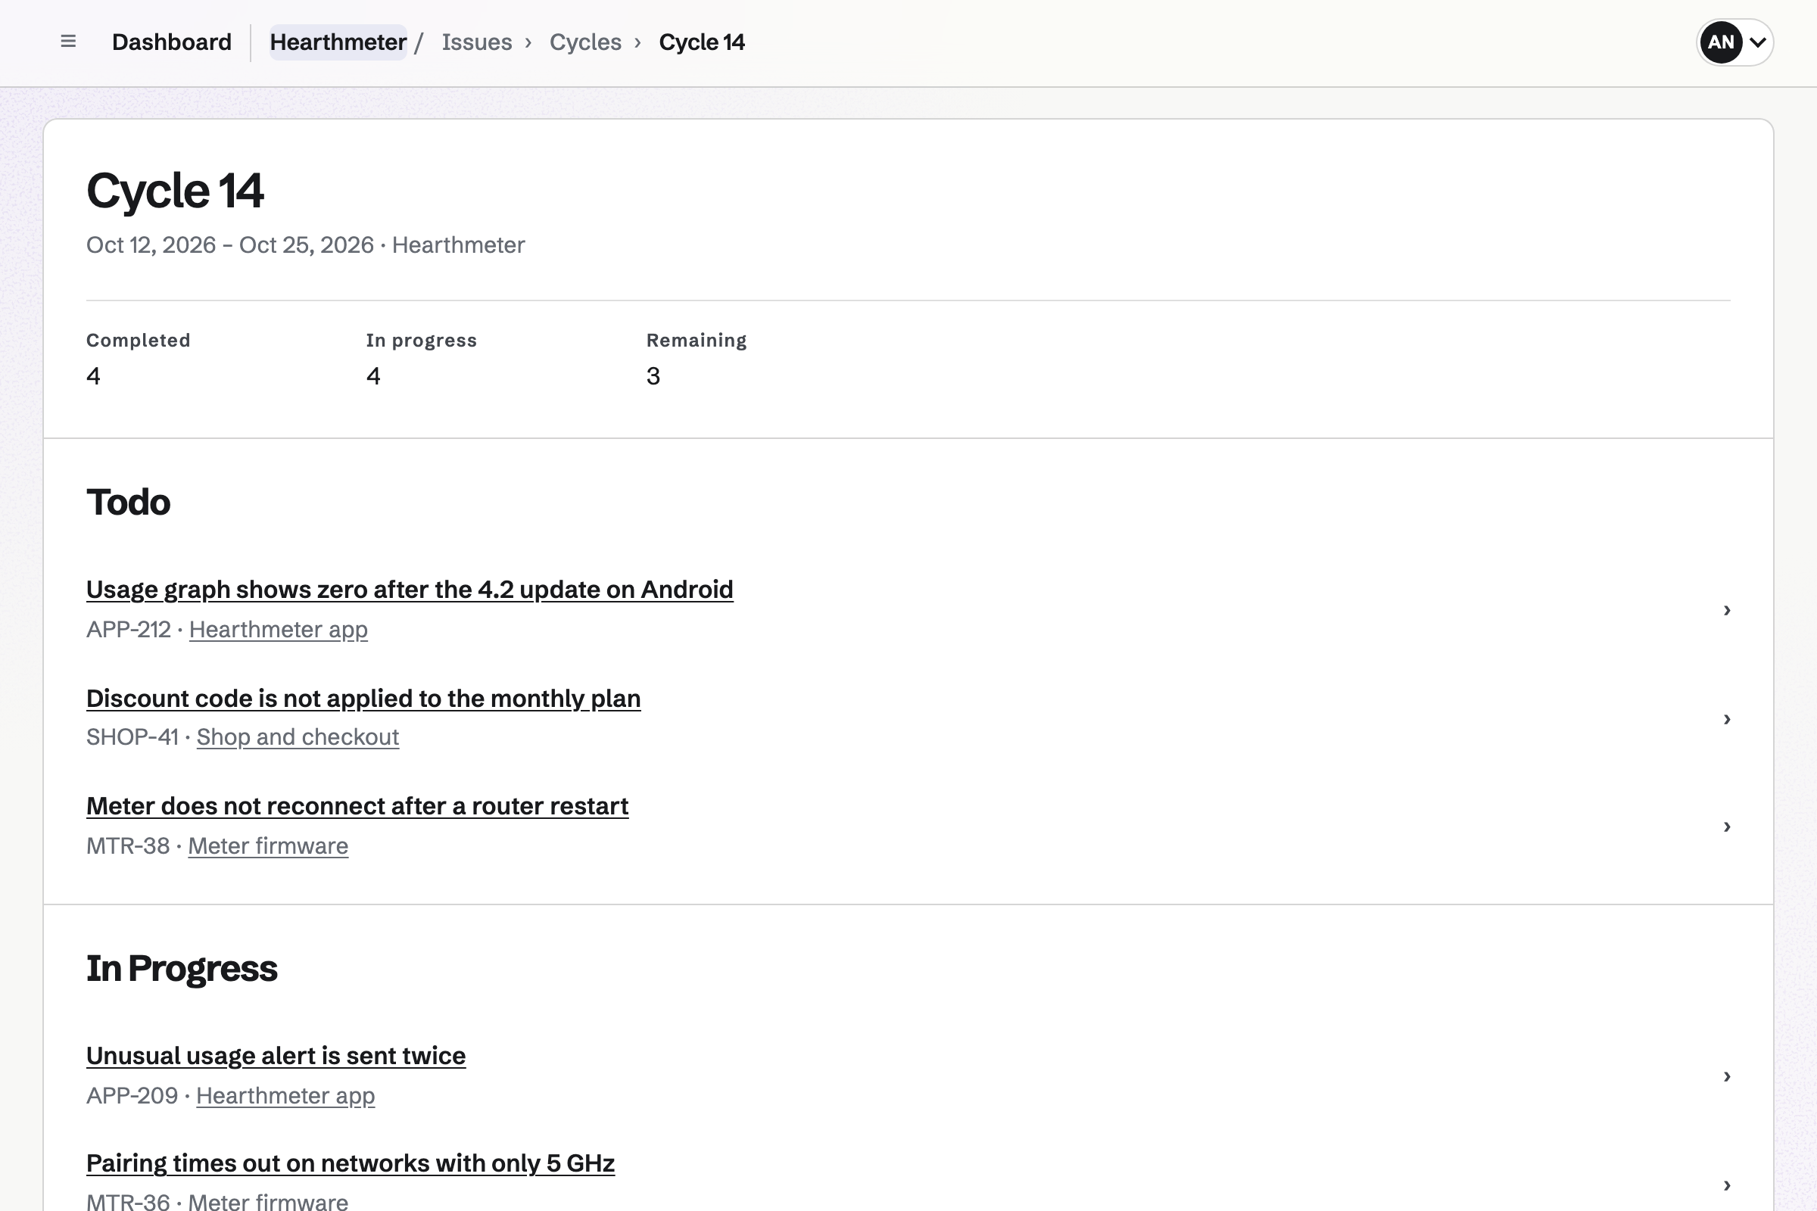Expand the account dropdown chevron
Screen dimensions: 1817x1211
tap(1757, 42)
